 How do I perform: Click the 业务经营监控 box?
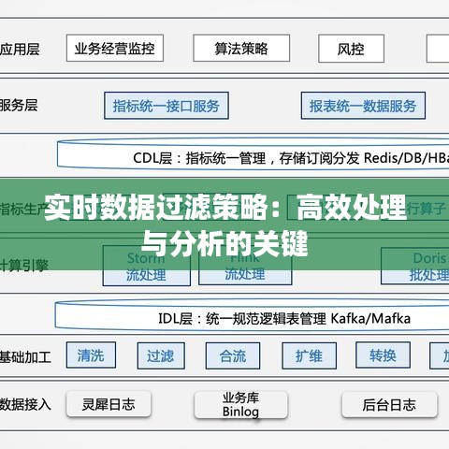(115, 48)
